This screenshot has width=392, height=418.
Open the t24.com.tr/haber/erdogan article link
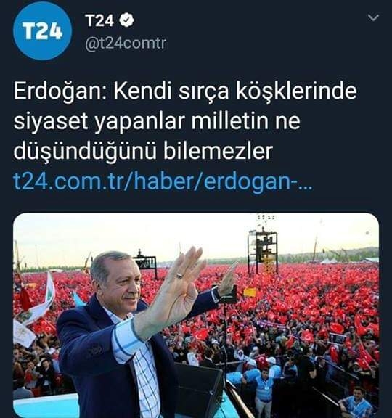click(x=162, y=182)
